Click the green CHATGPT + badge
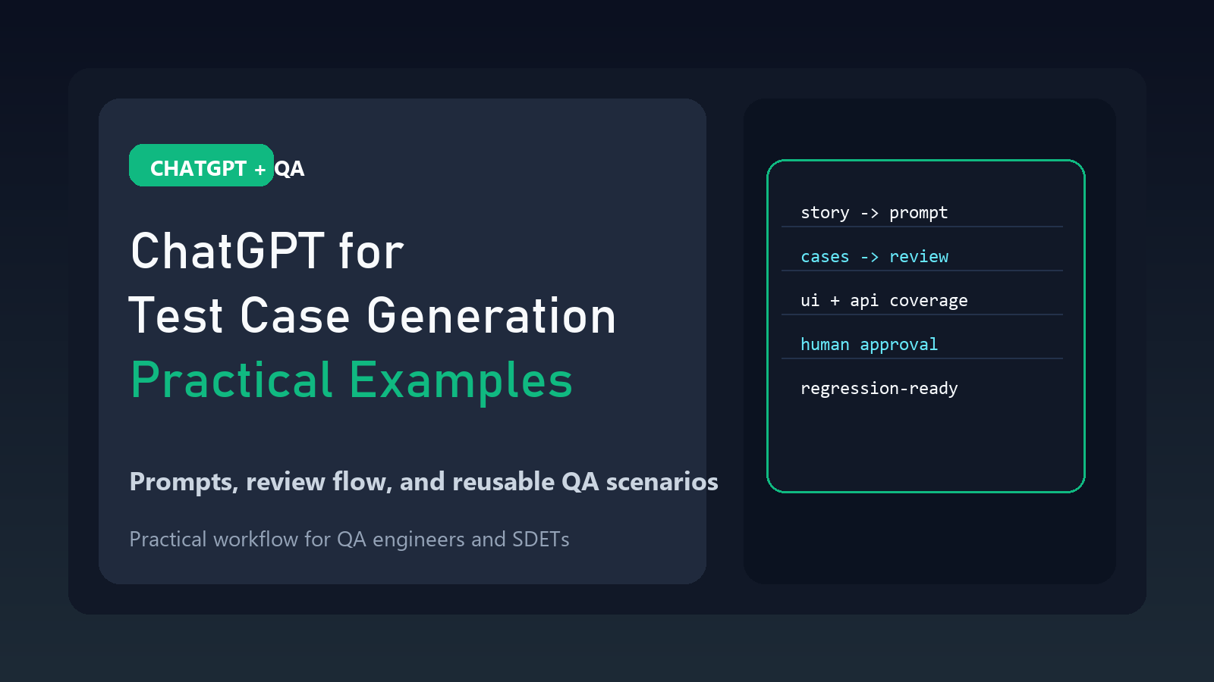The image size is (1214, 682). (201, 165)
